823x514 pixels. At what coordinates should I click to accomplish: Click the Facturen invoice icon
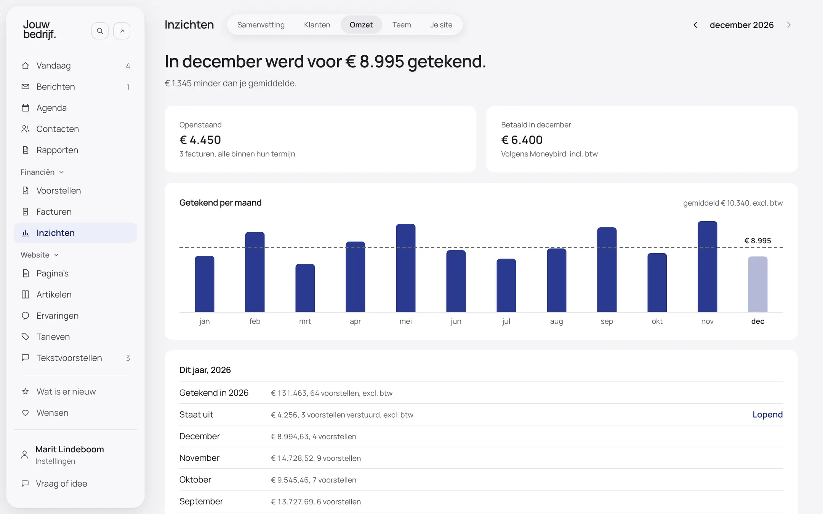pyautogui.click(x=26, y=212)
